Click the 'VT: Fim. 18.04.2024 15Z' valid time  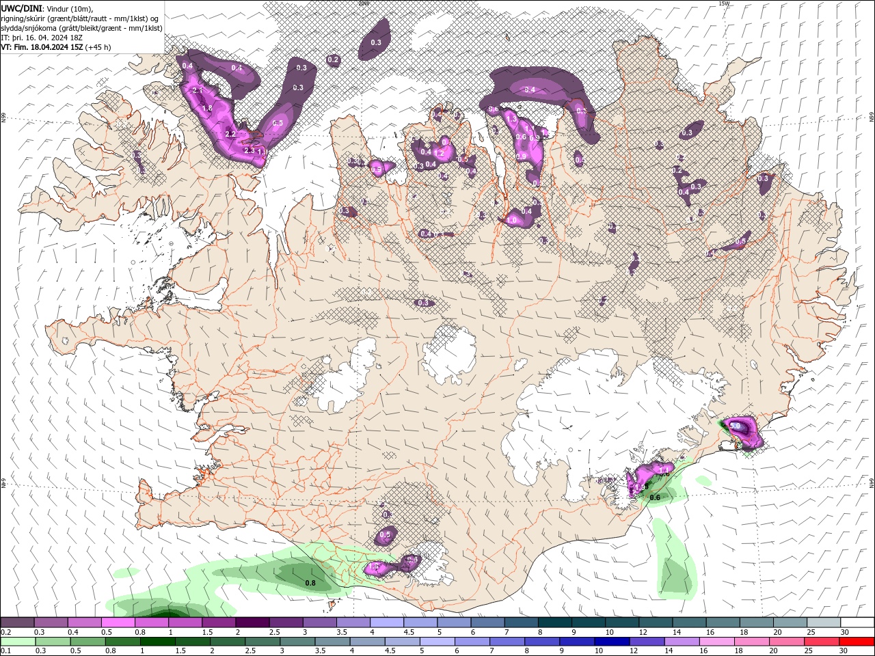[x=42, y=47]
